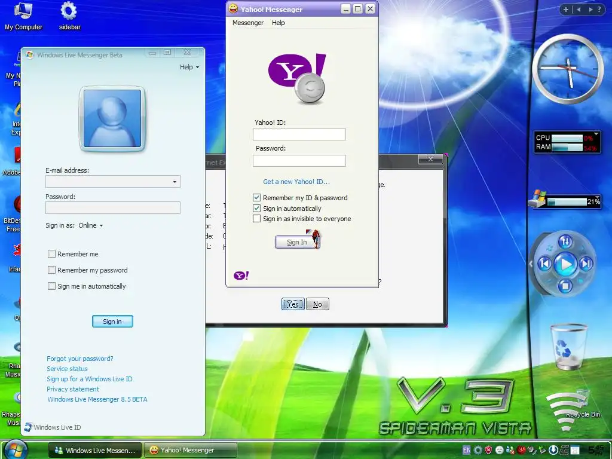Open the Recycle Bin gadget in sidebar
The height and width of the screenshot is (459, 612).
coord(568,347)
